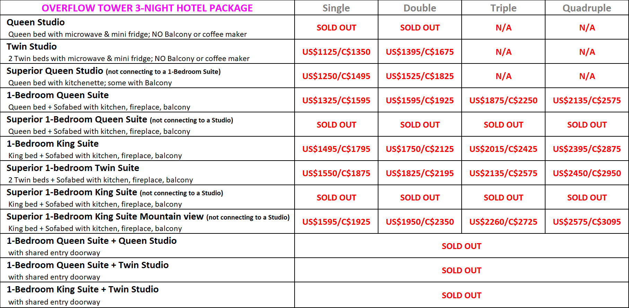Select the Double column header
Image resolution: width=629 pixels, height=308 pixels.
(420, 8)
